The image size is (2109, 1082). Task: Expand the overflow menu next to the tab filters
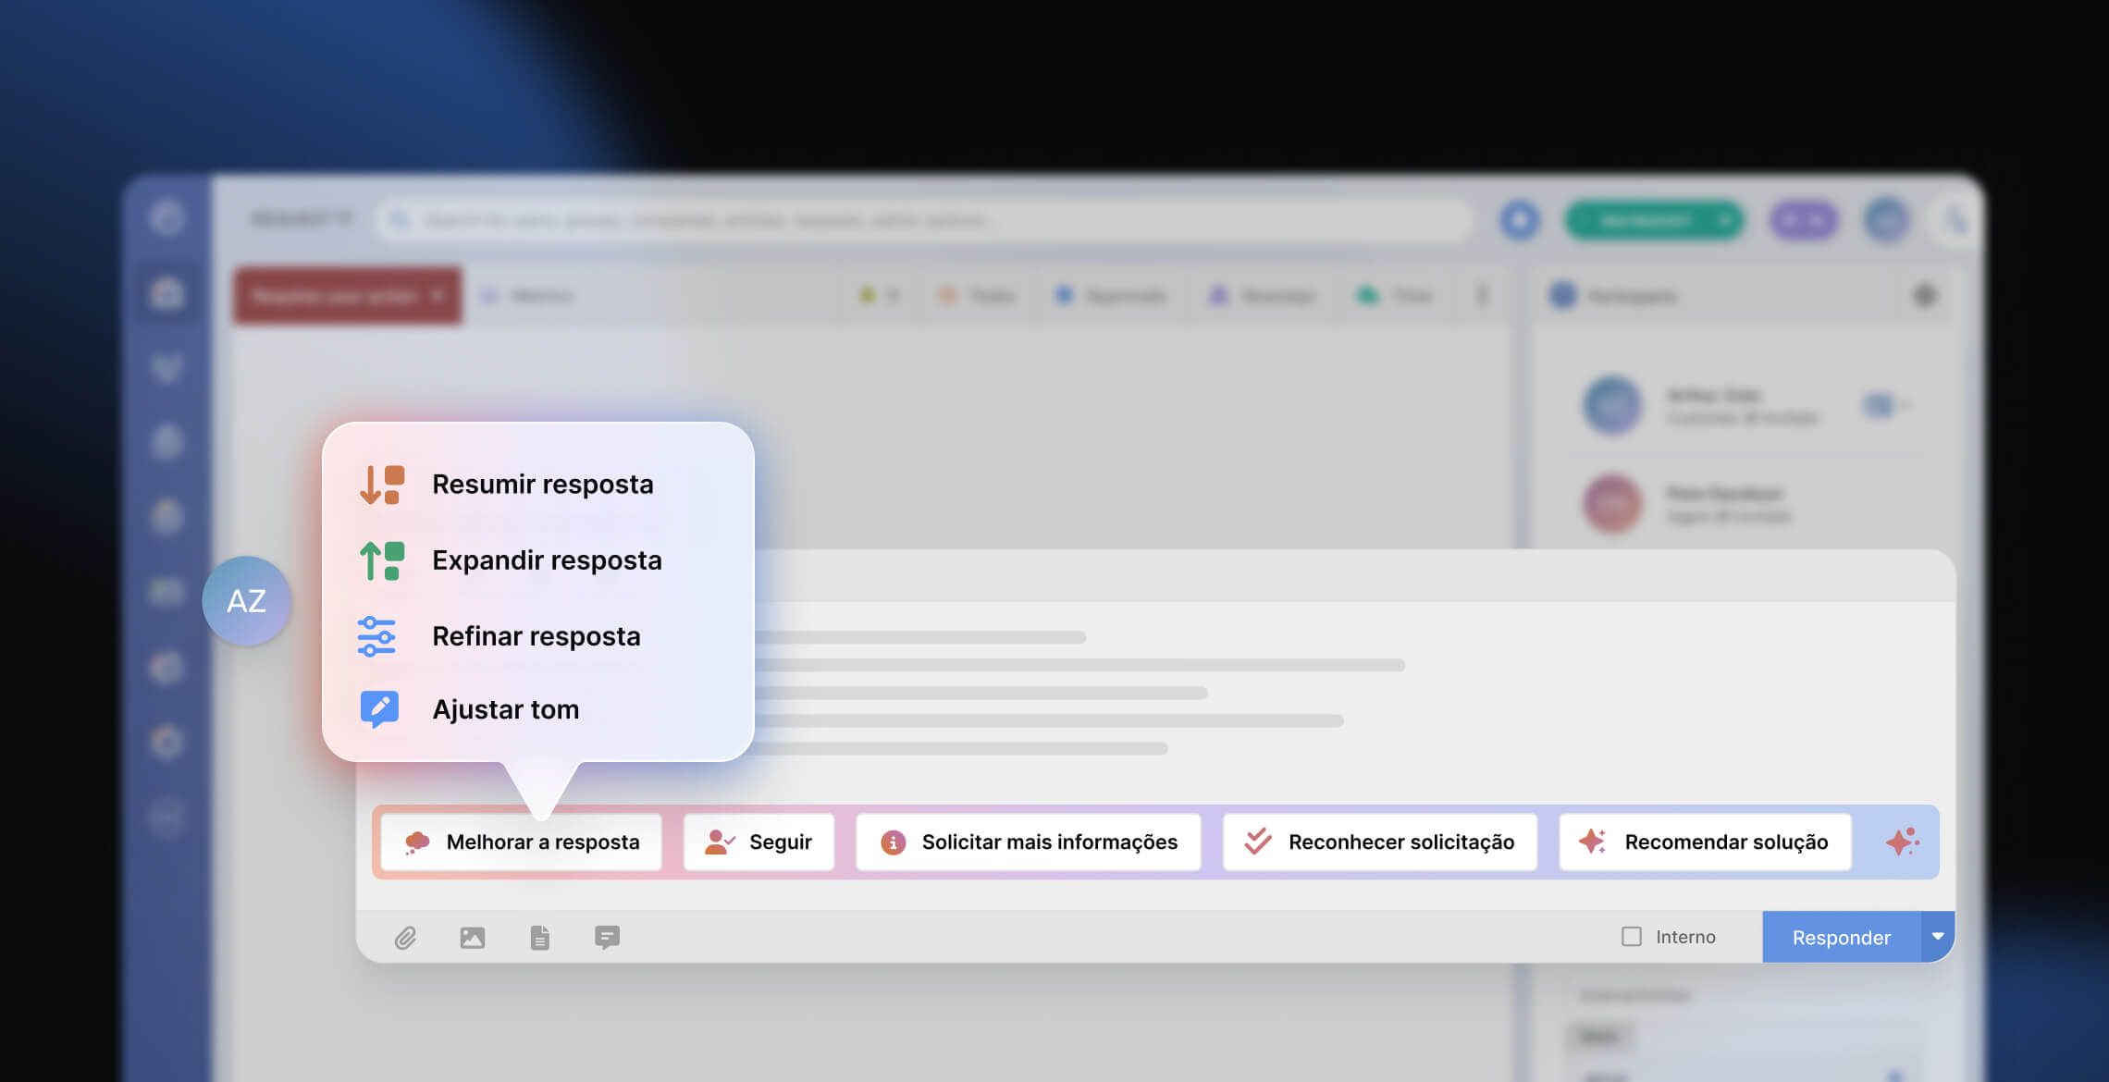click(x=1484, y=296)
